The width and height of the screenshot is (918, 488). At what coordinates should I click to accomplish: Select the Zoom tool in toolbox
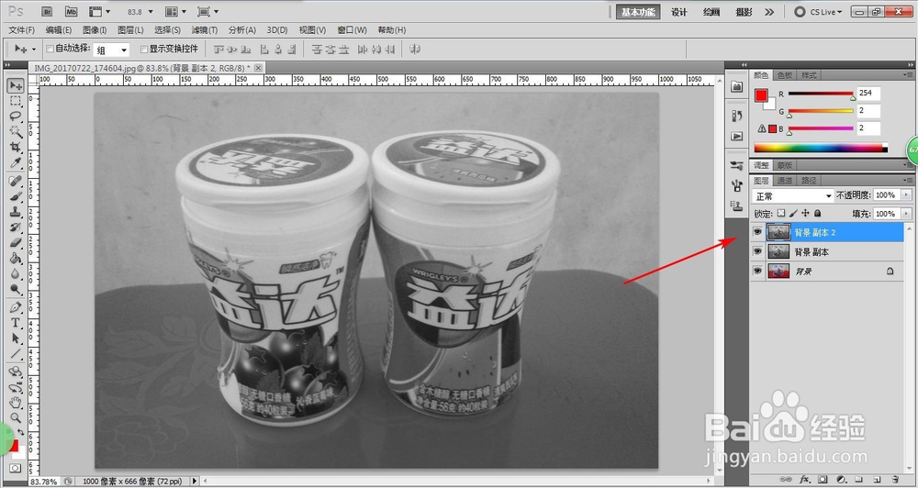pyautogui.click(x=16, y=417)
